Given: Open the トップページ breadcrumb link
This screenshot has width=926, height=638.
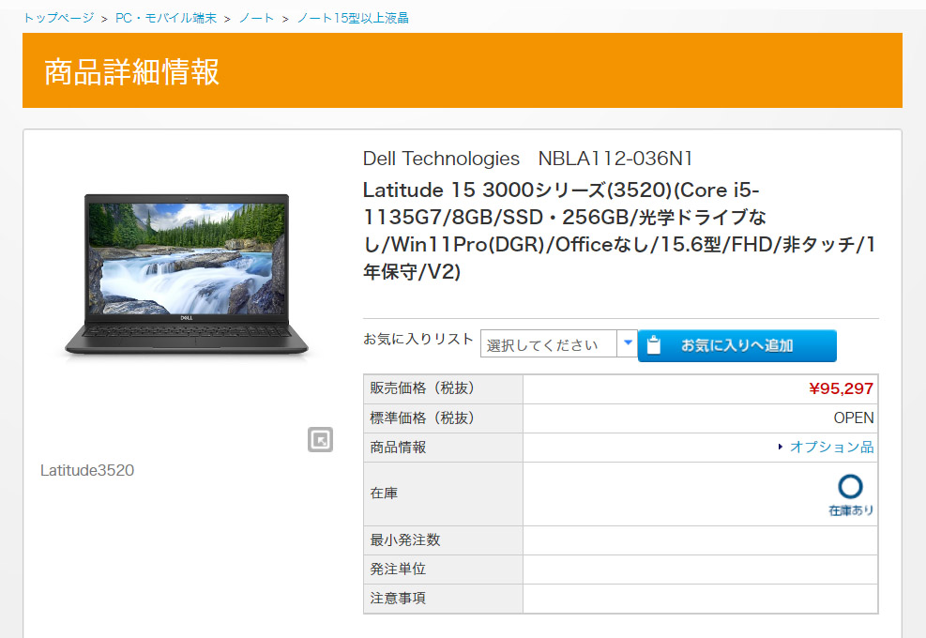Looking at the screenshot, I should tap(58, 19).
